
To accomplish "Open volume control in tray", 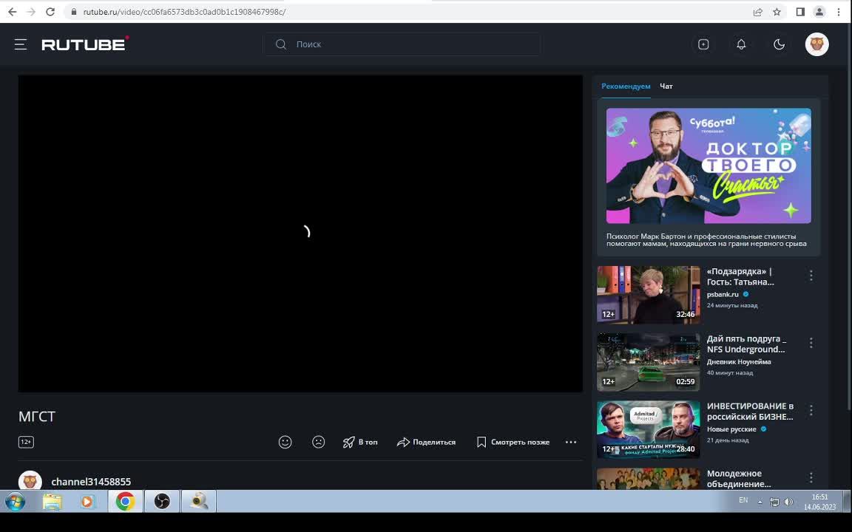I will coord(788,502).
